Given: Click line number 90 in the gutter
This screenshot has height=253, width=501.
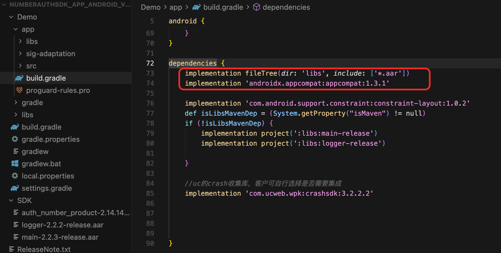Looking at the screenshot, I should click(x=150, y=244).
